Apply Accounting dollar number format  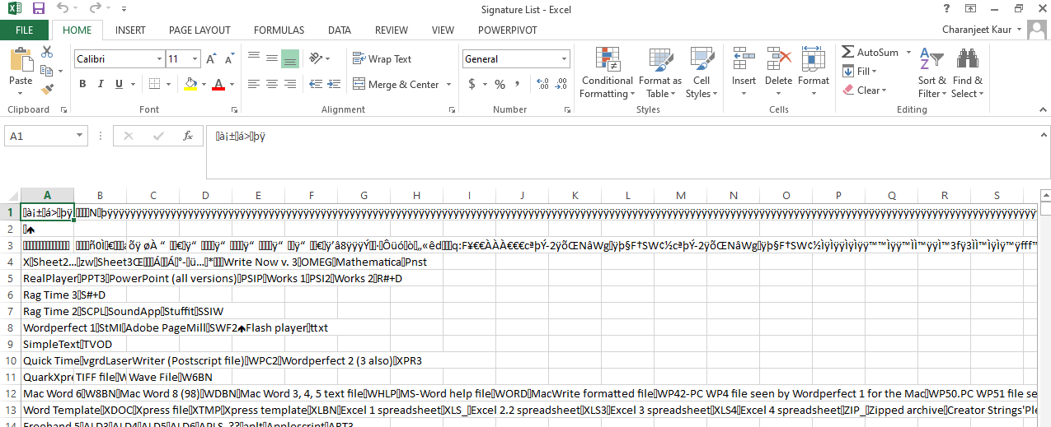coord(472,84)
